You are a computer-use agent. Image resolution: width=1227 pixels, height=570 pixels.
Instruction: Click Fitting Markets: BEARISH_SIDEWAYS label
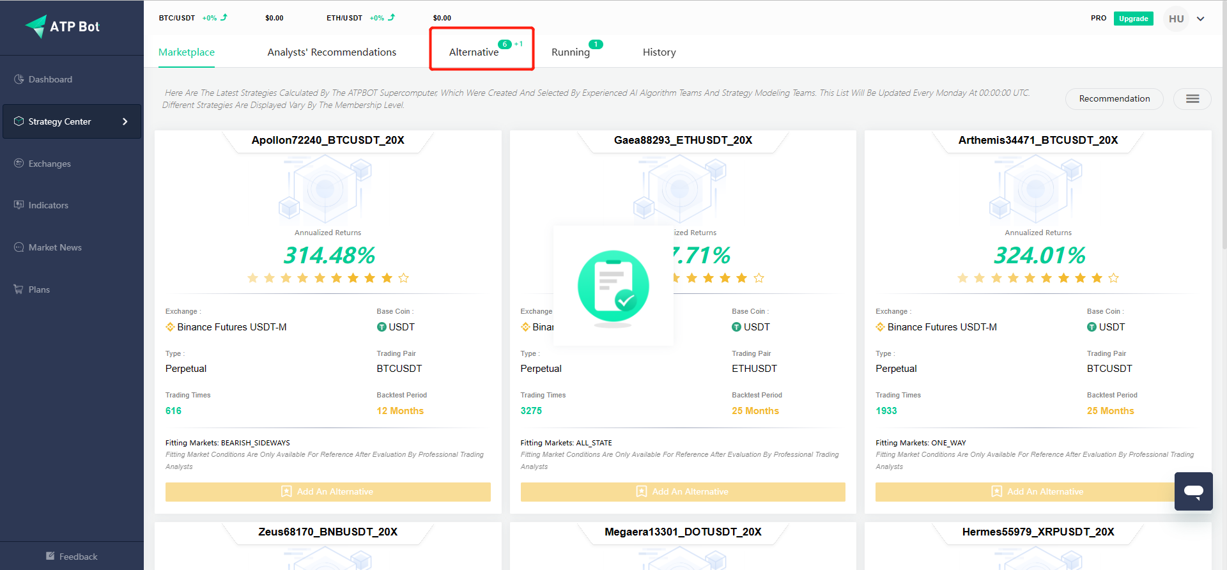click(228, 443)
